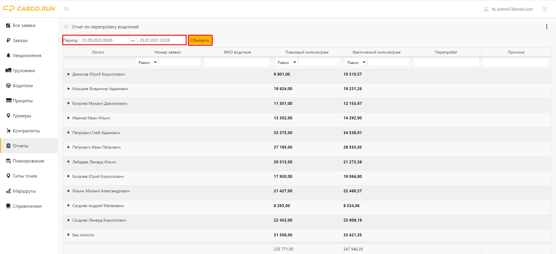This screenshot has width=556, height=254.
Task: Expand row Денисов Юрий Кириллович
Action: pyautogui.click(x=68, y=74)
